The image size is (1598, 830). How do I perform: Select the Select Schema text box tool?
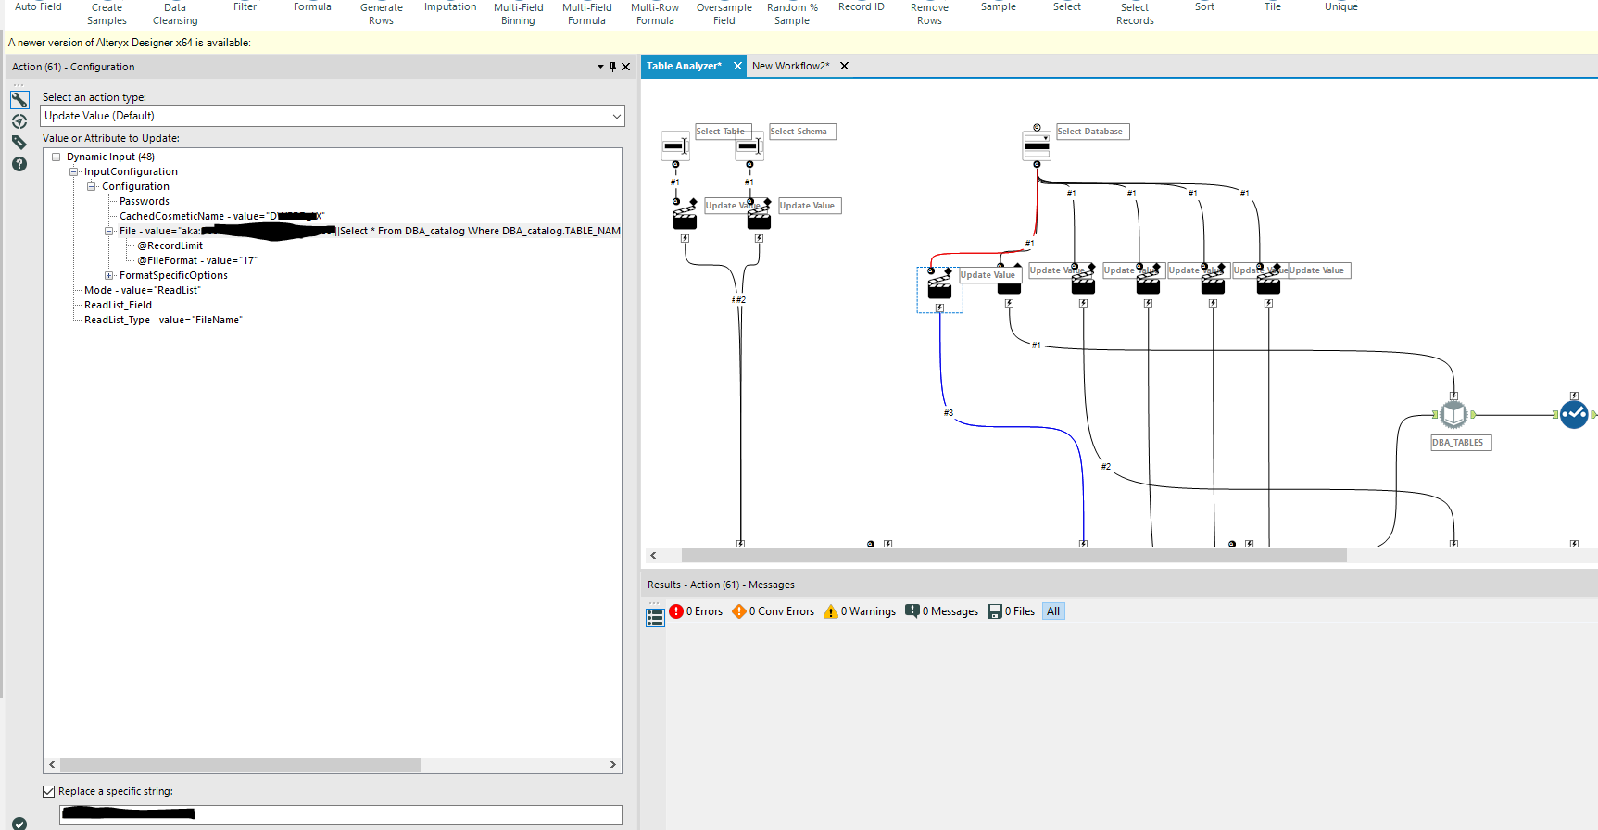coord(749,145)
